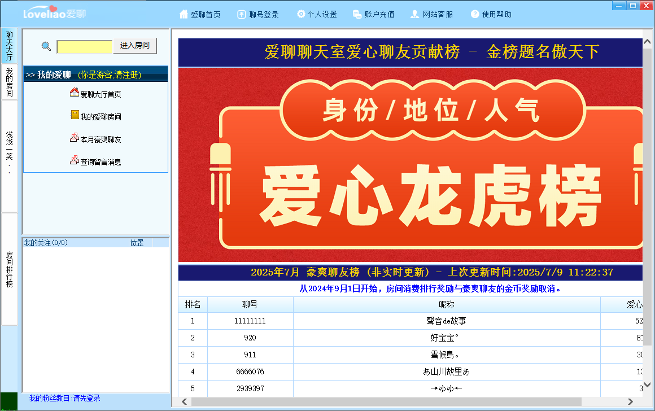Open 个人设置 gear icon
655x411 pixels.
pos(301,14)
